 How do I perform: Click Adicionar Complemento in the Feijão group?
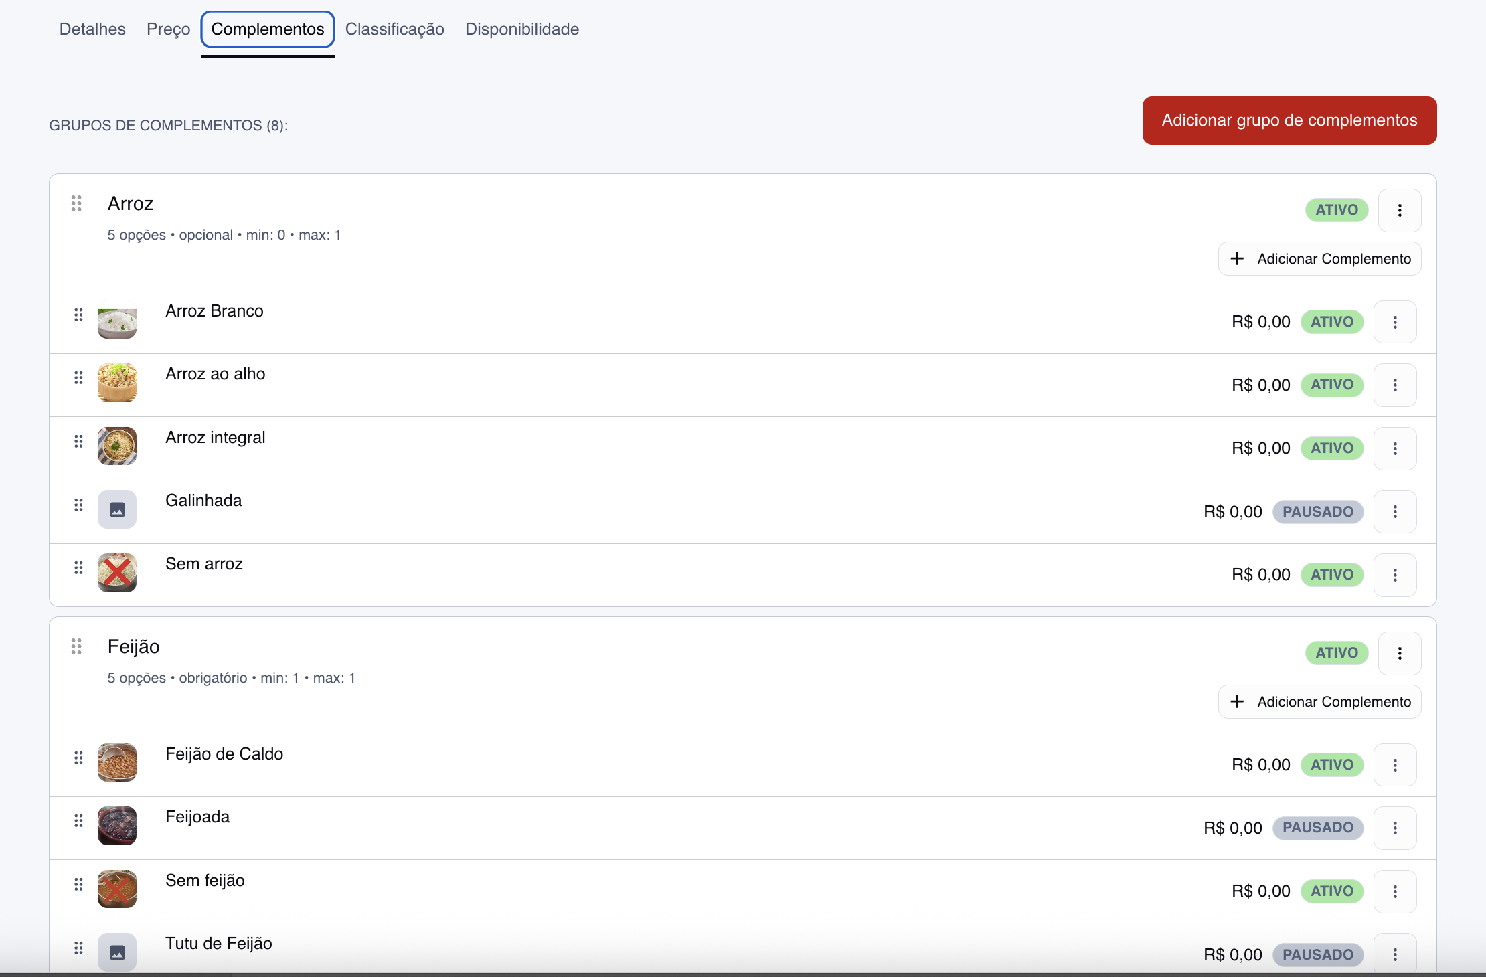(1319, 702)
